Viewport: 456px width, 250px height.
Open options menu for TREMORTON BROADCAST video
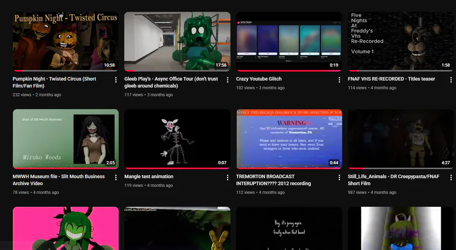pos(339,177)
